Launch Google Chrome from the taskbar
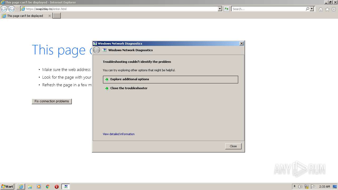The height and width of the screenshot is (190, 338). click(48, 187)
